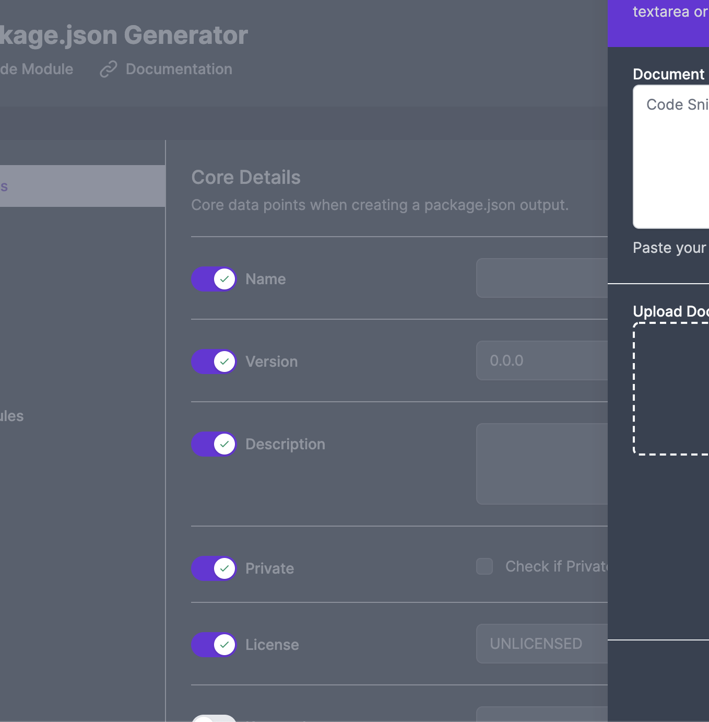Click the Core Details heading
709x722 pixels.
[x=246, y=178]
